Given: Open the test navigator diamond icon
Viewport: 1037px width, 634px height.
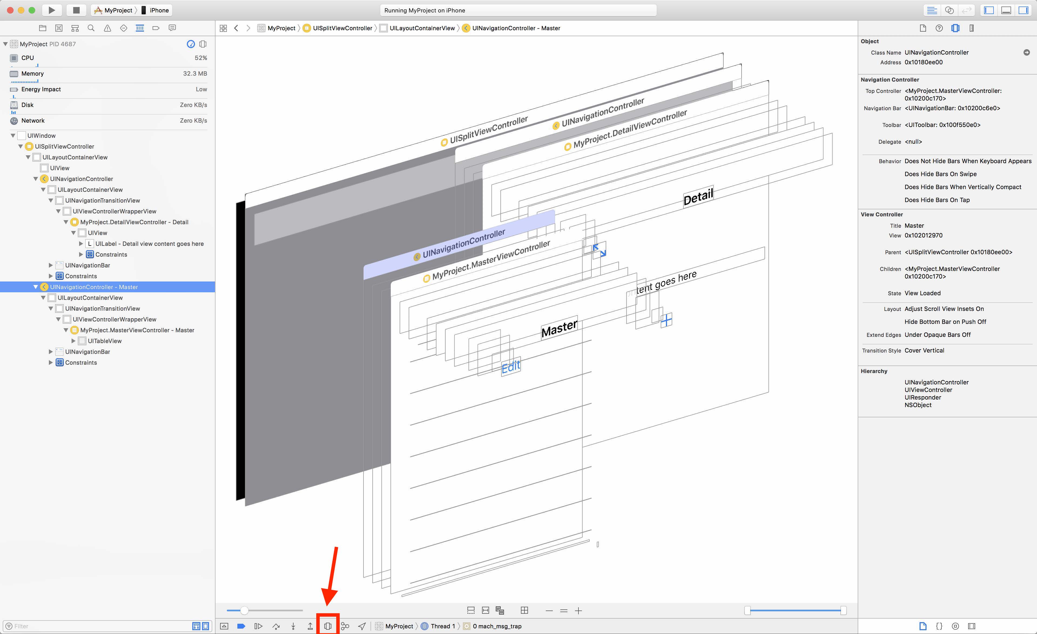Looking at the screenshot, I should (123, 28).
